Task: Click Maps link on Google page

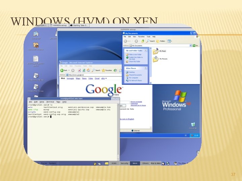Action: (78, 78)
